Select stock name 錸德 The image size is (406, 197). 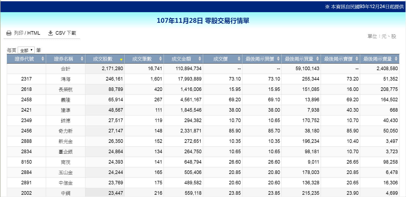(66, 121)
